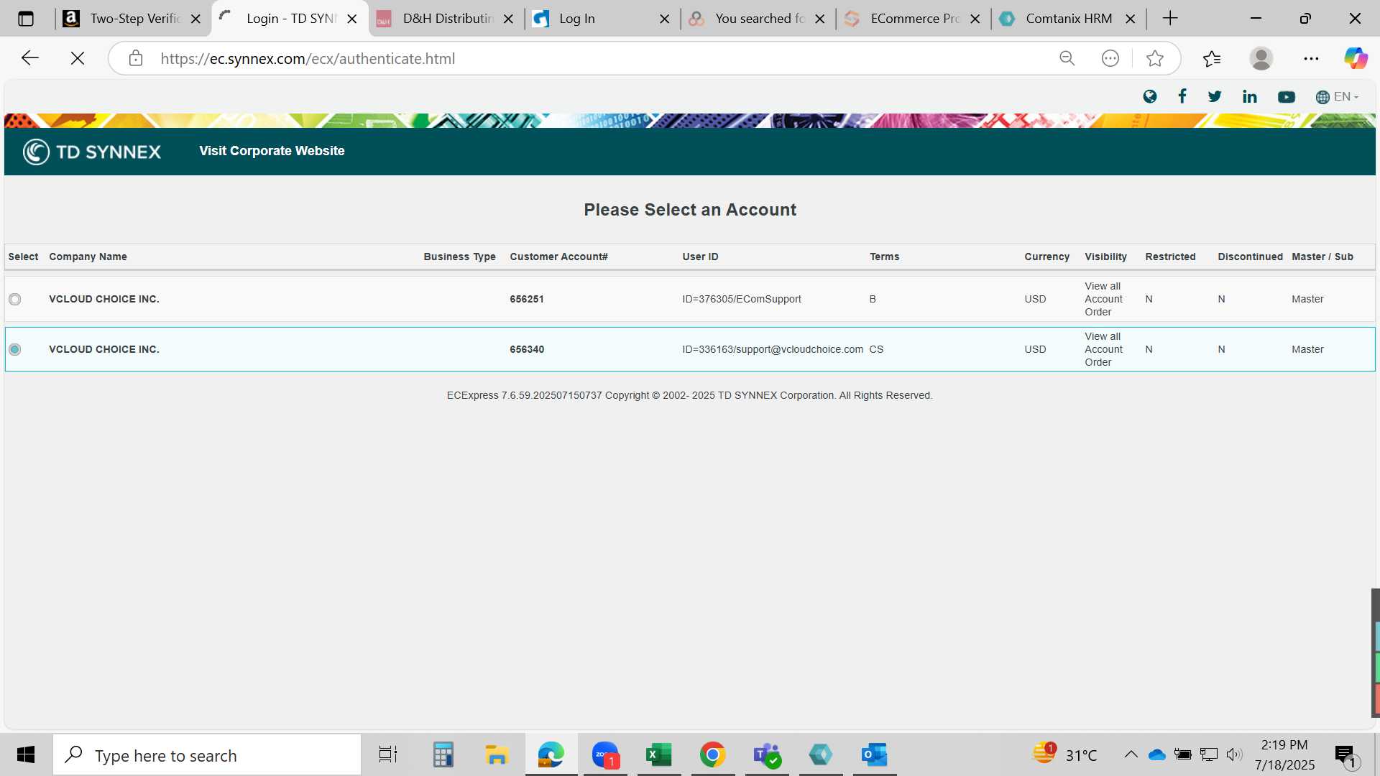Stop loading the page

click(78, 58)
